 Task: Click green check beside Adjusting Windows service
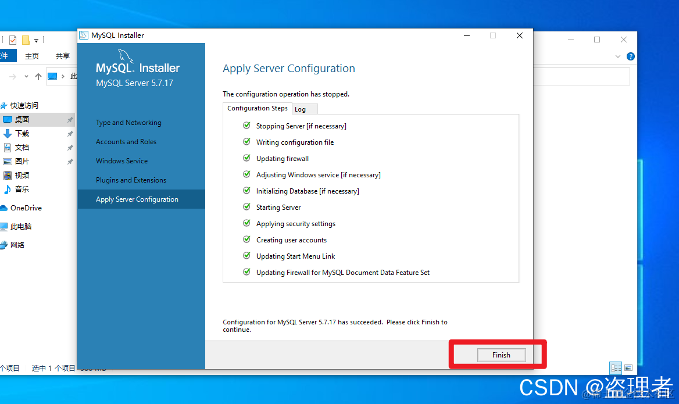pos(247,174)
